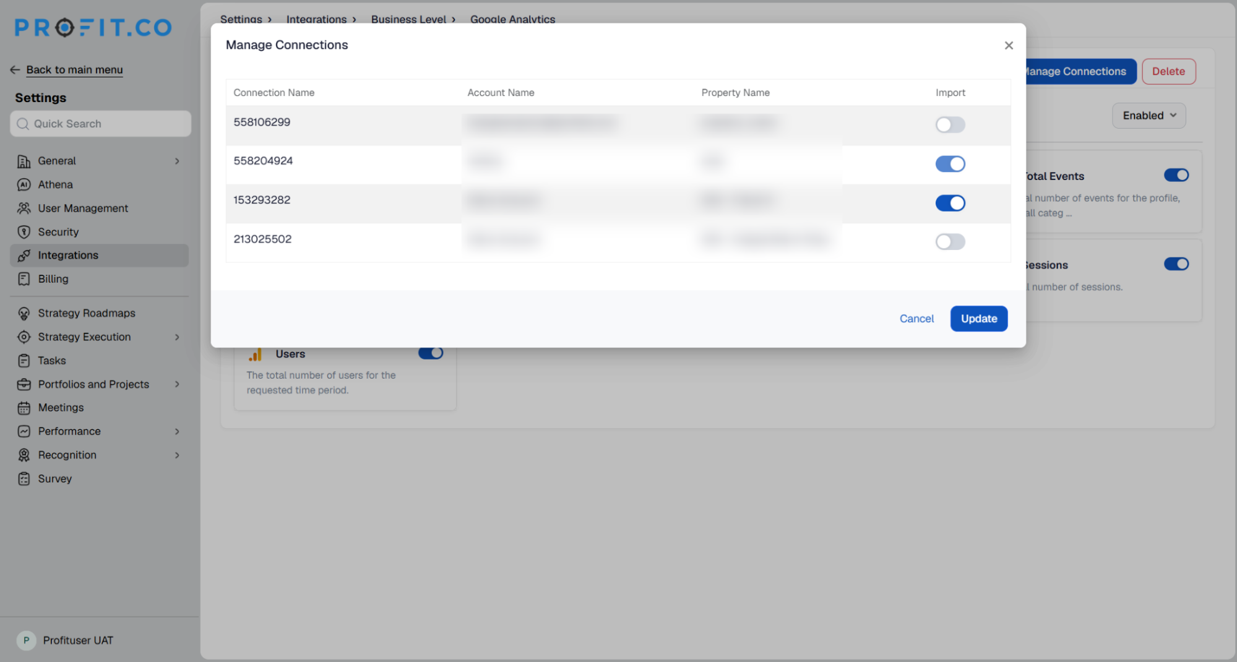Screen dimensions: 1237x662
Task: Click Integrations in breadcrumb
Action: 316,19
